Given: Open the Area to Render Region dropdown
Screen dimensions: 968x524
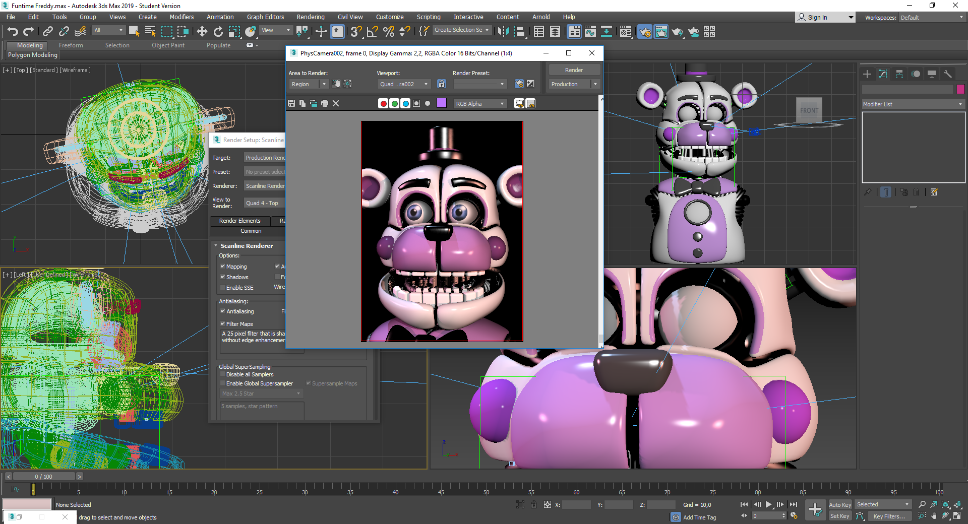Looking at the screenshot, I should (x=309, y=84).
